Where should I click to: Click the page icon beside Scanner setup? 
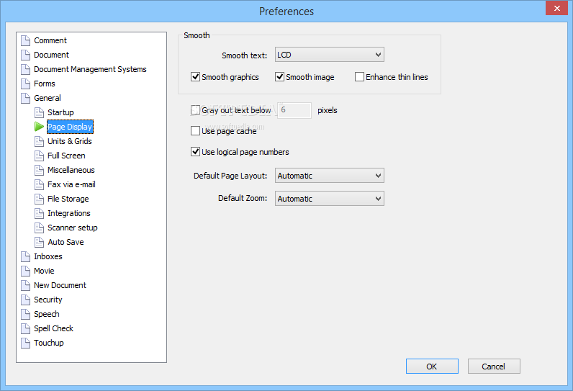click(x=39, y=228)
